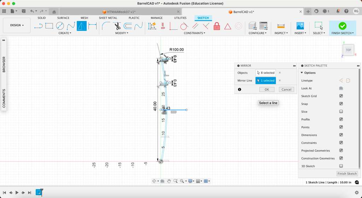The image size is (362, 198).
Task: Collapse the Options section in Sketch Palette
Action: pyautogui.click(x=302, y=73)
